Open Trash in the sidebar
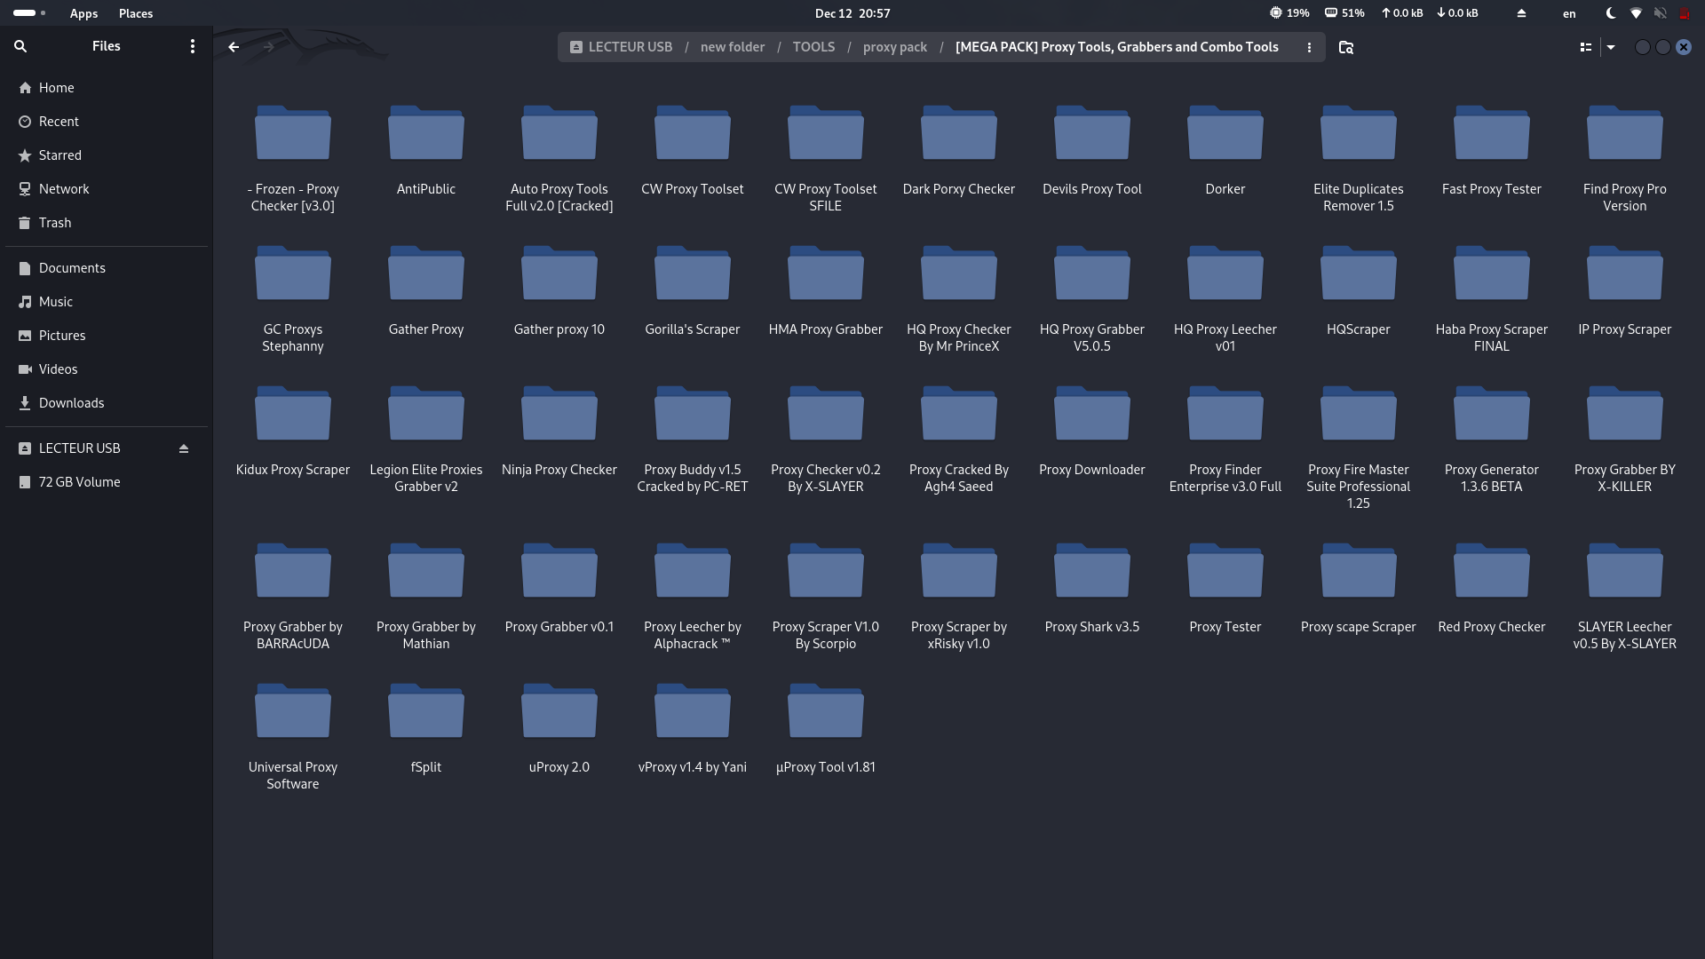The image size is (1705, 959). [54, 223]
